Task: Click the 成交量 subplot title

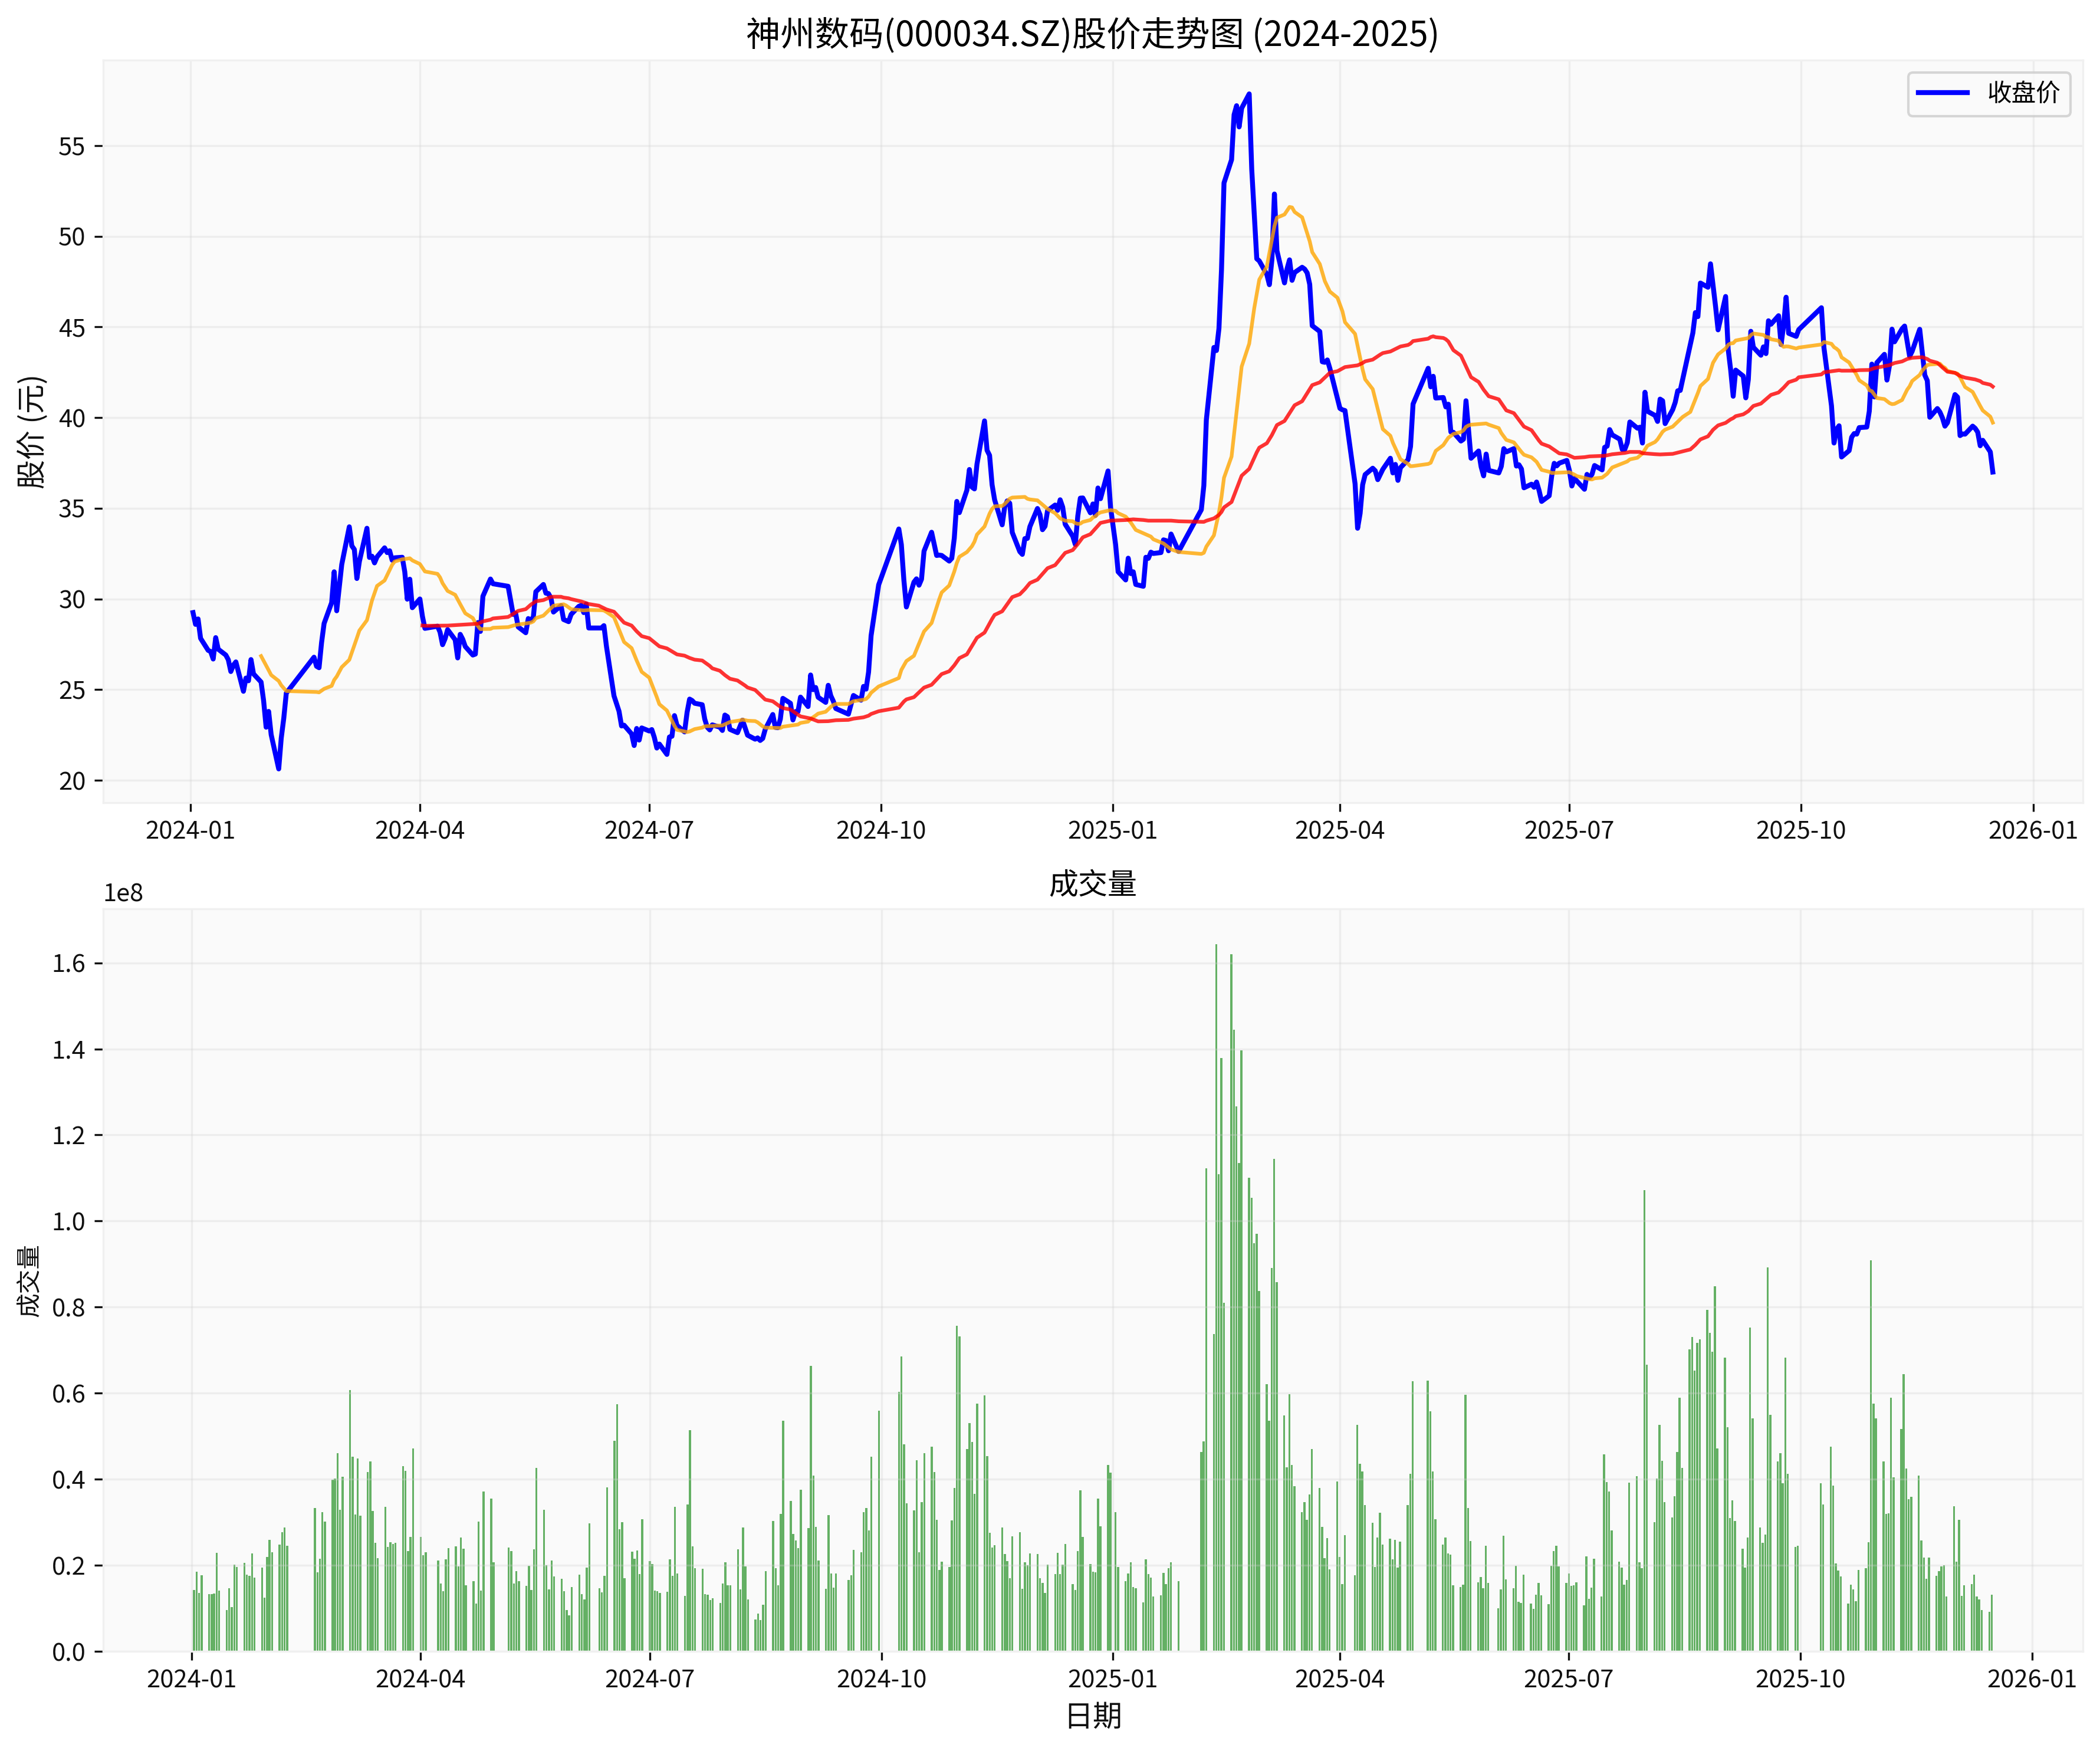Action: click(x=1092, y=884)
